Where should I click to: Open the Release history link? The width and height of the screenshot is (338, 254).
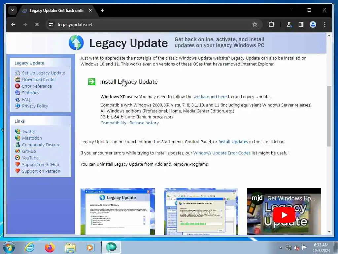(144, 123)
